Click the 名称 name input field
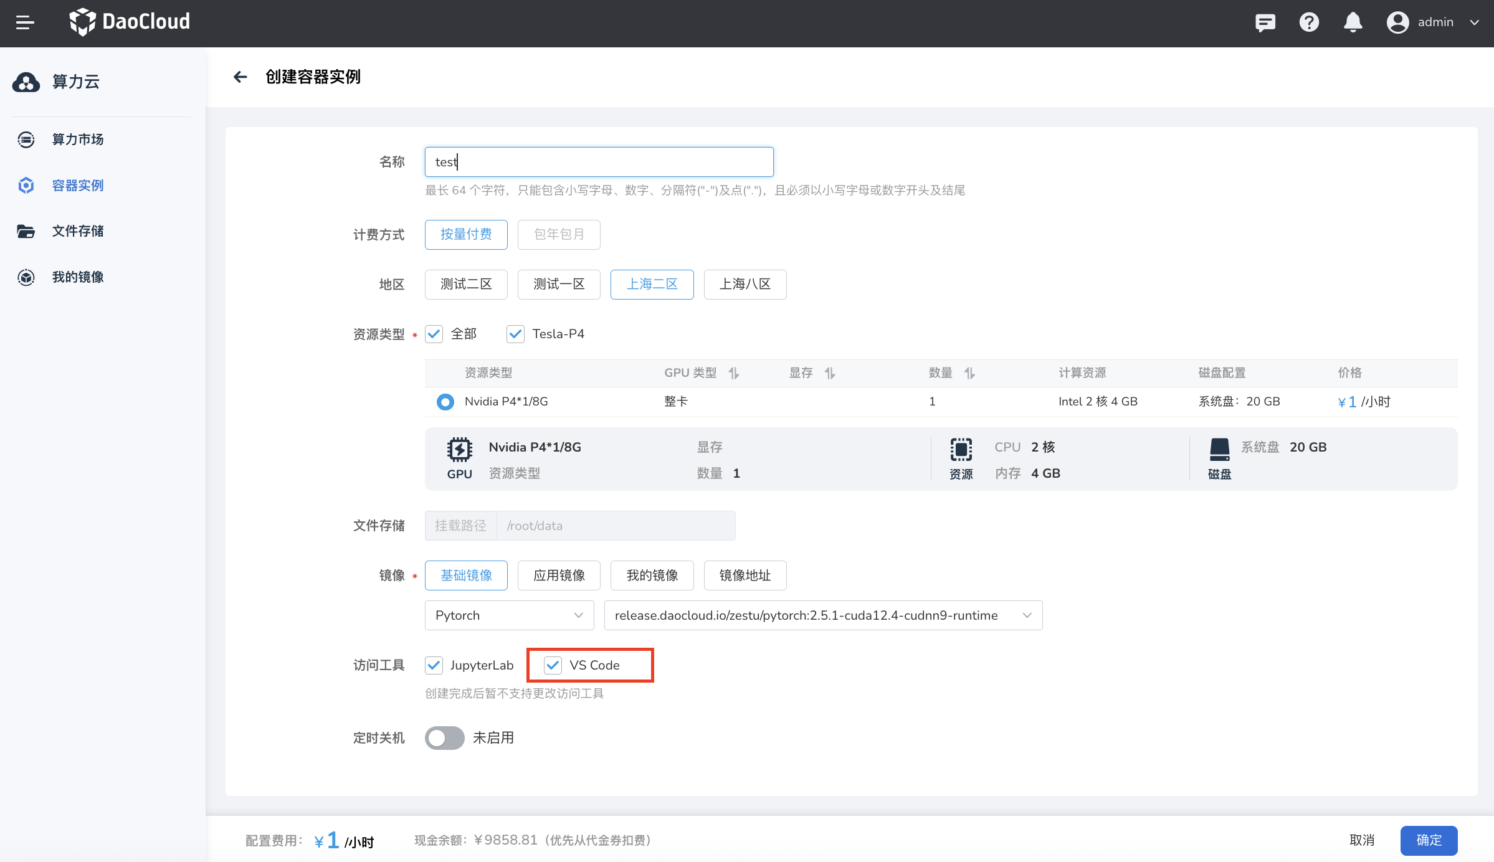The height and width of the screenshot is (862, 1494). pyautogui.click(x=598, y=162)
